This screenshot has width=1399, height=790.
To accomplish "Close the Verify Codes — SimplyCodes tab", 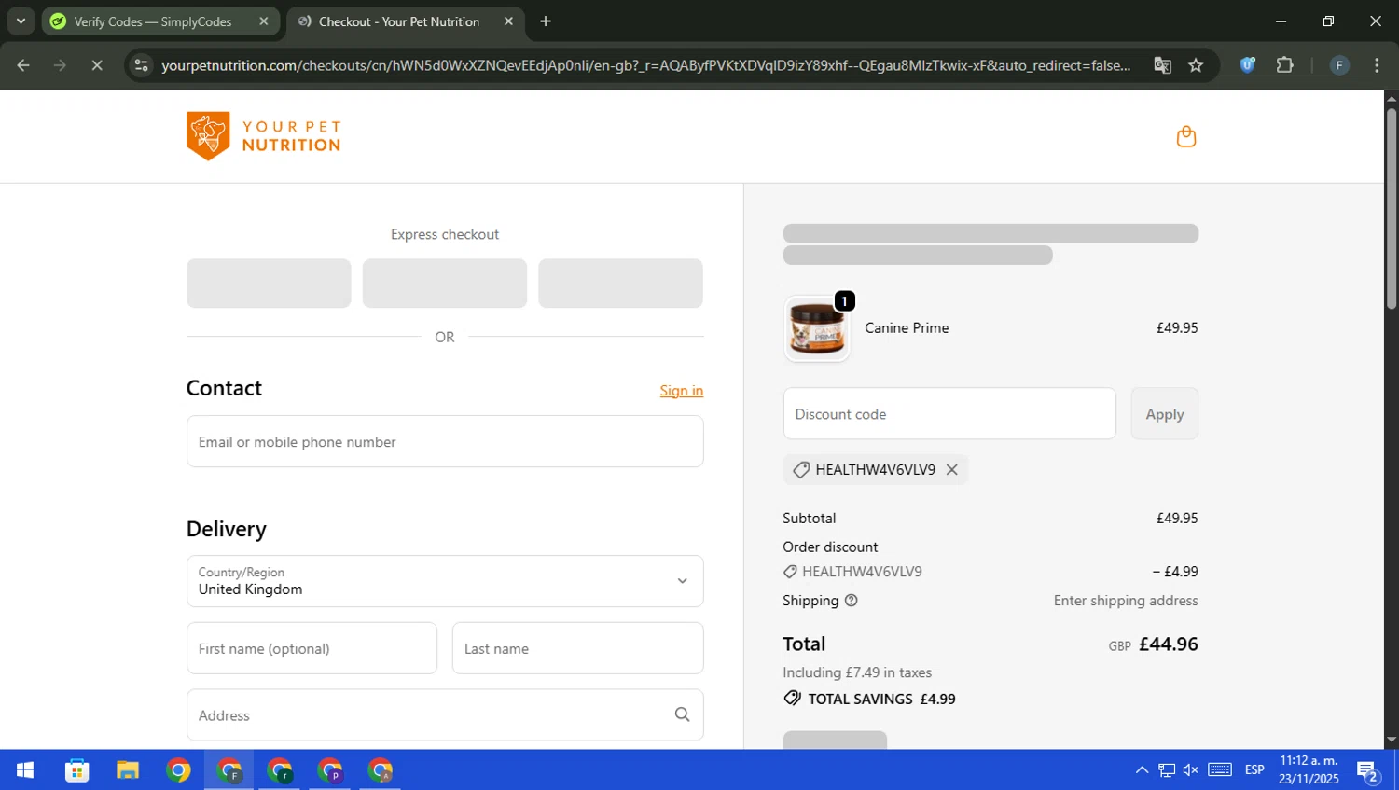I will point(263,21).
